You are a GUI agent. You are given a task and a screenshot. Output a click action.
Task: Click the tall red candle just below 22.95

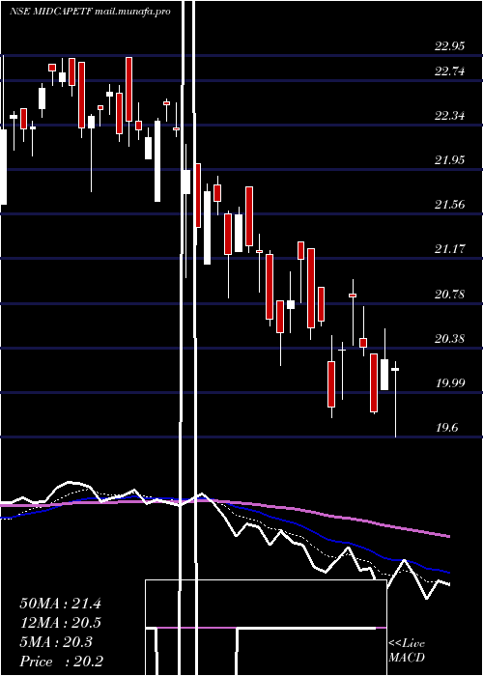pos(128,89)
